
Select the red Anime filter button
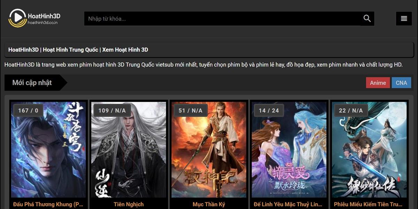(x=378, y=83)
